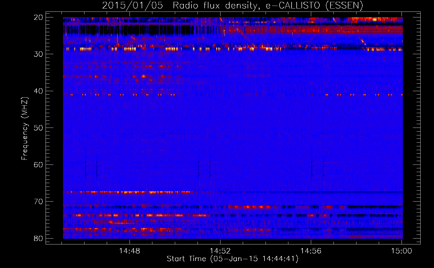Click the 14:52 time tick label
The image size is (434, 268).
click(x=220, y=251)
